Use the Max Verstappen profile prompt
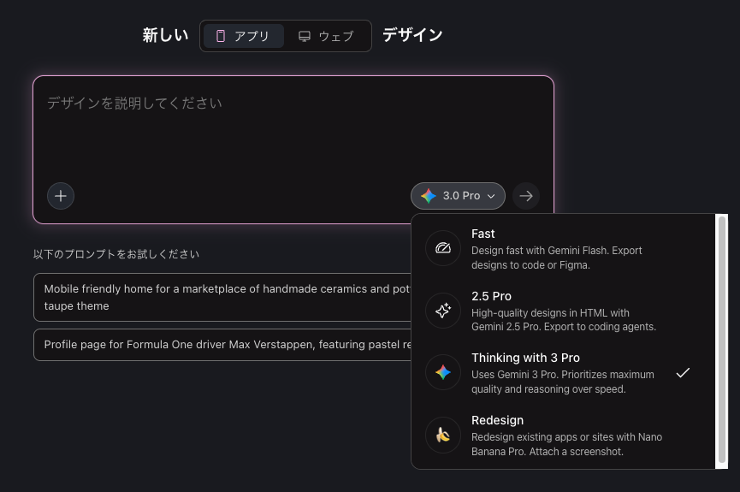This screenshot has width=740, height=492. [x=222, y=345]
